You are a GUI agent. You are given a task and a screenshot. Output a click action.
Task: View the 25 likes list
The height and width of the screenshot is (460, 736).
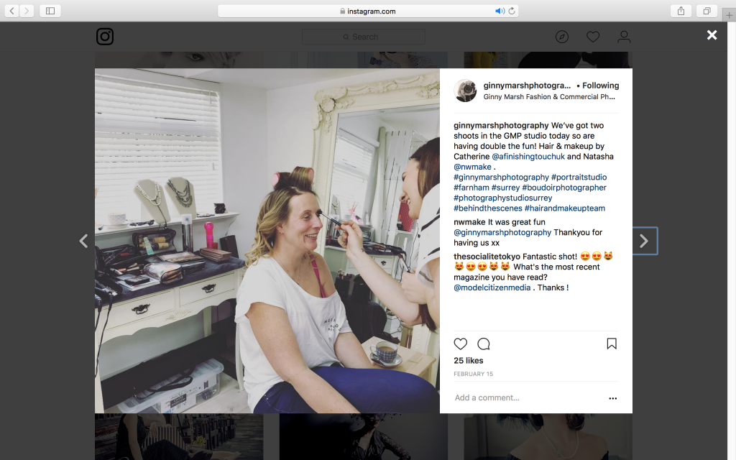(468, 361)
